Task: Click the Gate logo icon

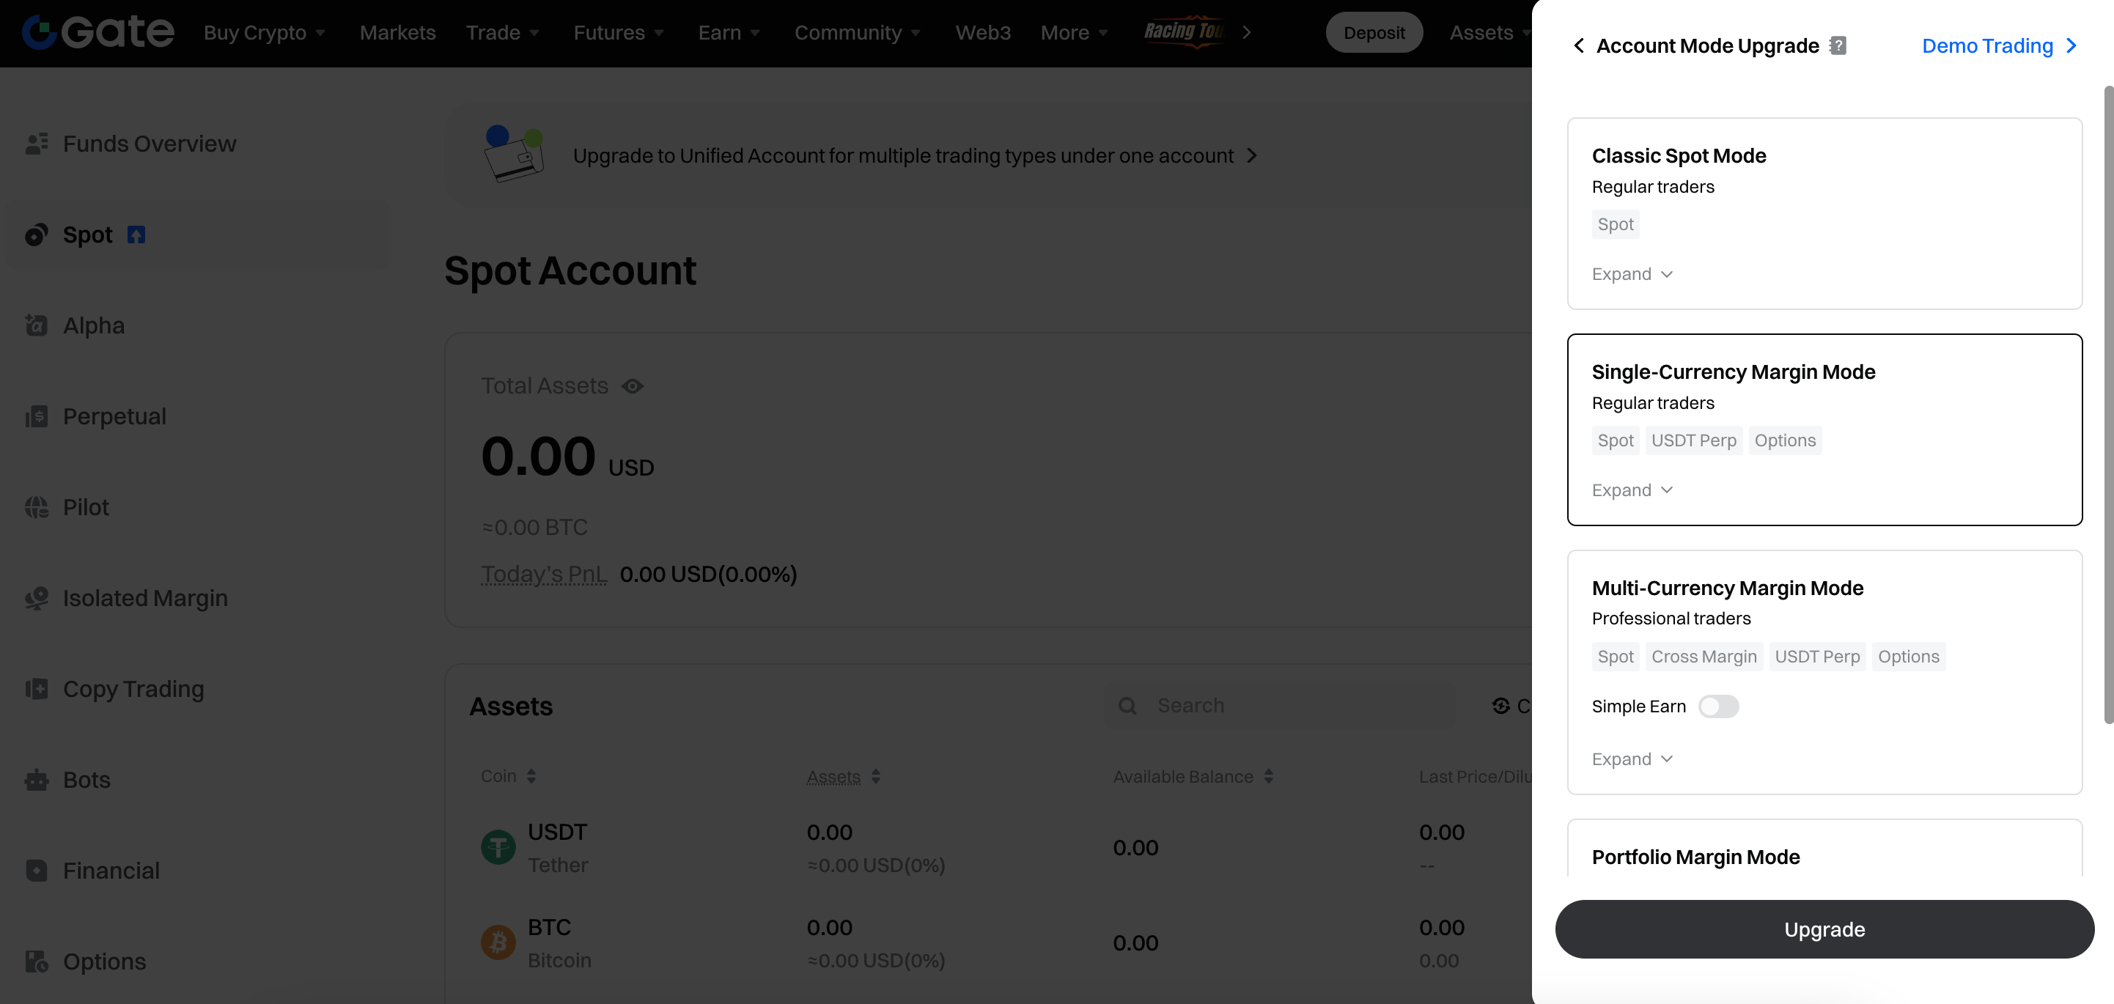Action: coord(39,32)
